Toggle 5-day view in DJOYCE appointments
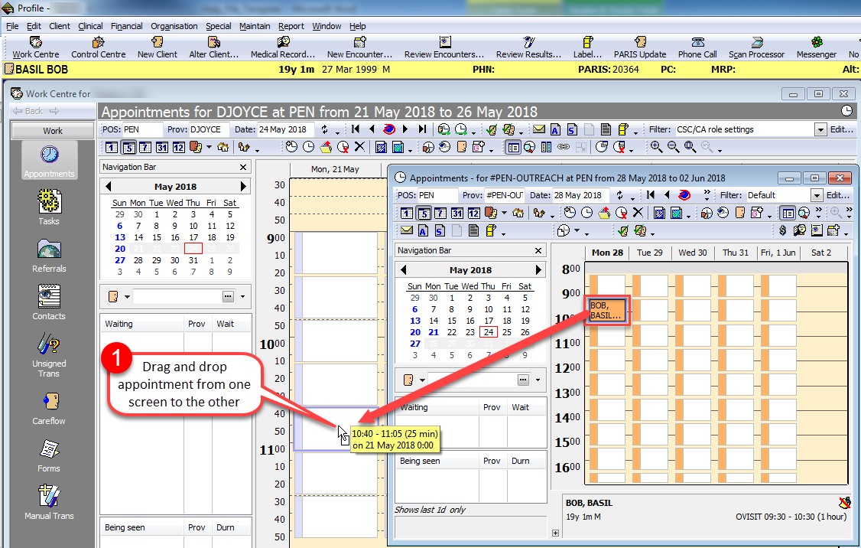This screenshot has width=861, height=548. point(128,147)
